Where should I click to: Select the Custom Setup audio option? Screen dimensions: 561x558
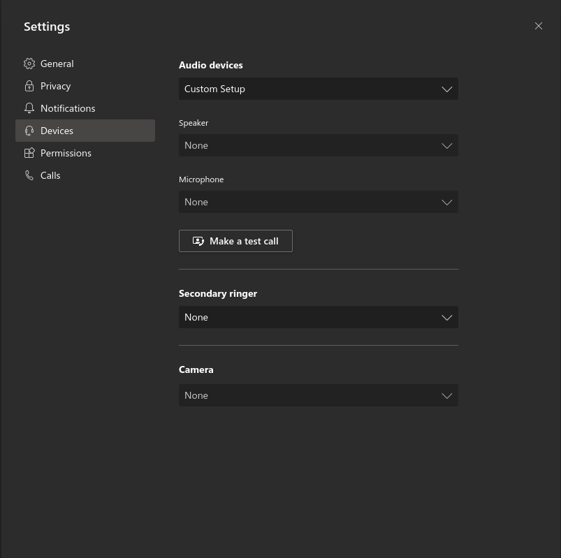click(x=319, y=89)
